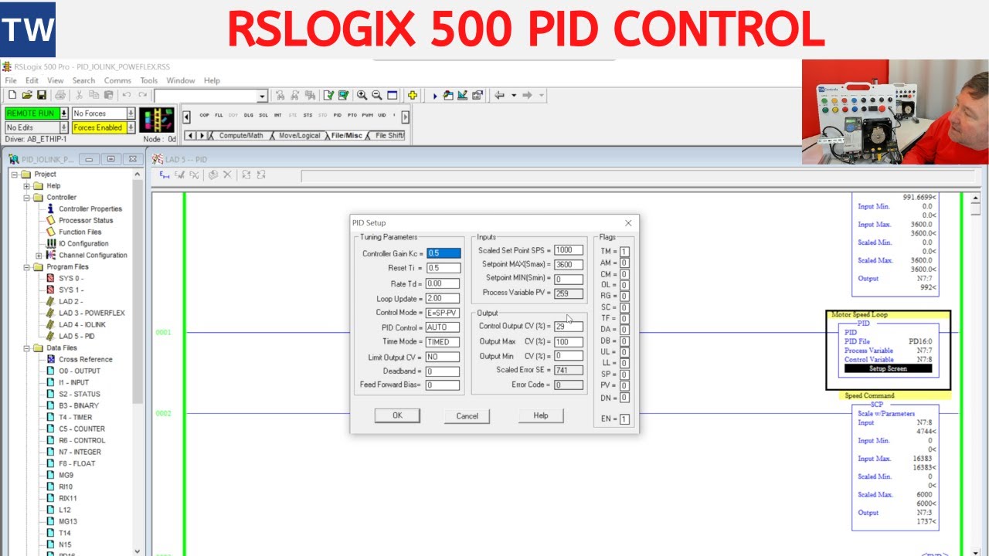Select the PID instruction icon
The width and height of the screenshot is (989, 556).
click(x=338, y=115)
